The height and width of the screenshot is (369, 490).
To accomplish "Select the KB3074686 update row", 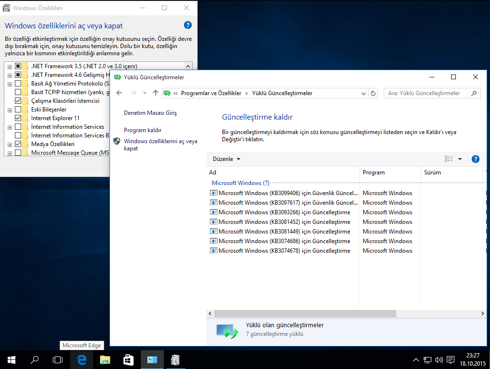I will tap(346, 241).
